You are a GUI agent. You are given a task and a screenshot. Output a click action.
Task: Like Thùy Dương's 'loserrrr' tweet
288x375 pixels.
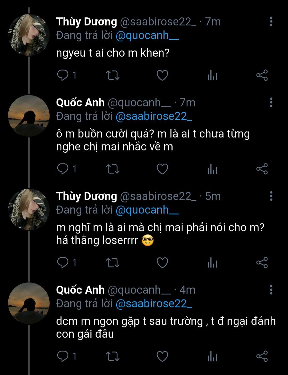[x=162, y=263]
